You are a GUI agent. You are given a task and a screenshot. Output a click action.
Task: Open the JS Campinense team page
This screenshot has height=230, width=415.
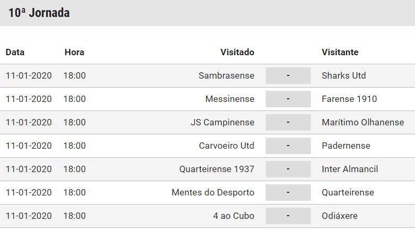222,122
